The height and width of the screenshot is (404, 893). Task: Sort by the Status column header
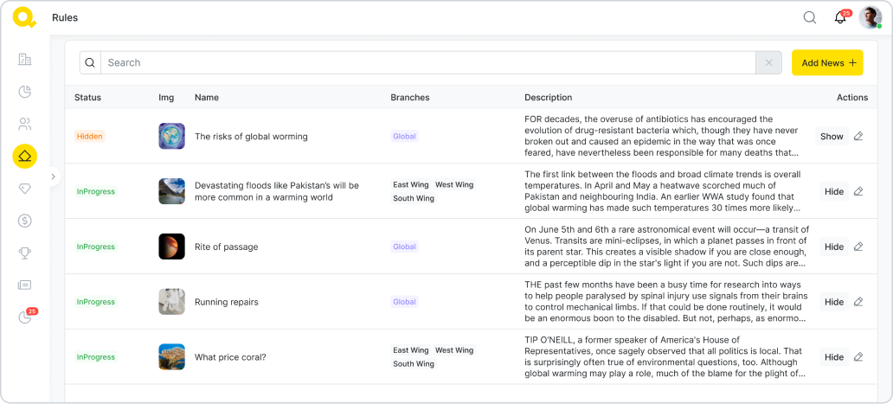(x=88, y=98)
